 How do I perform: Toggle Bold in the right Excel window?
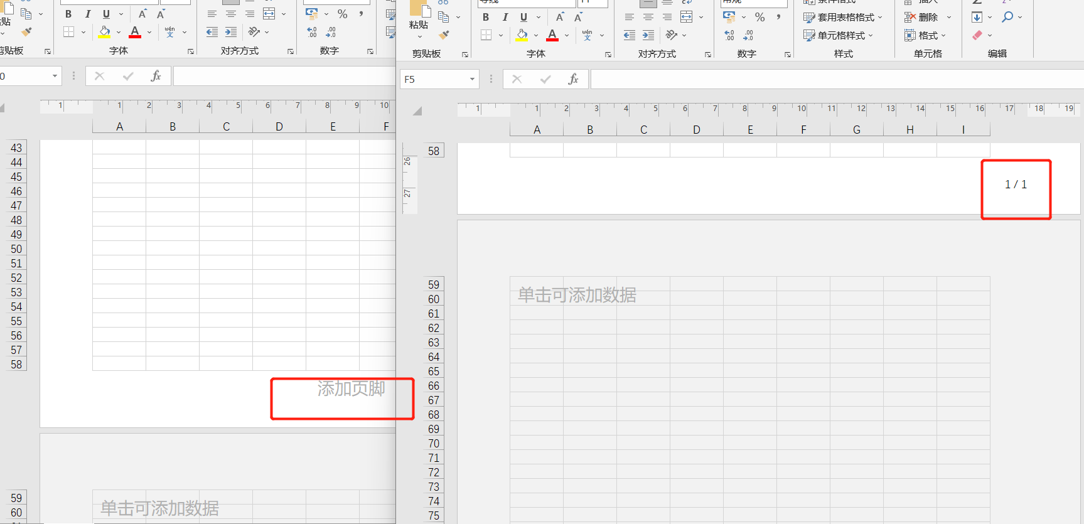pyautogui.click(x=486, y=18)
